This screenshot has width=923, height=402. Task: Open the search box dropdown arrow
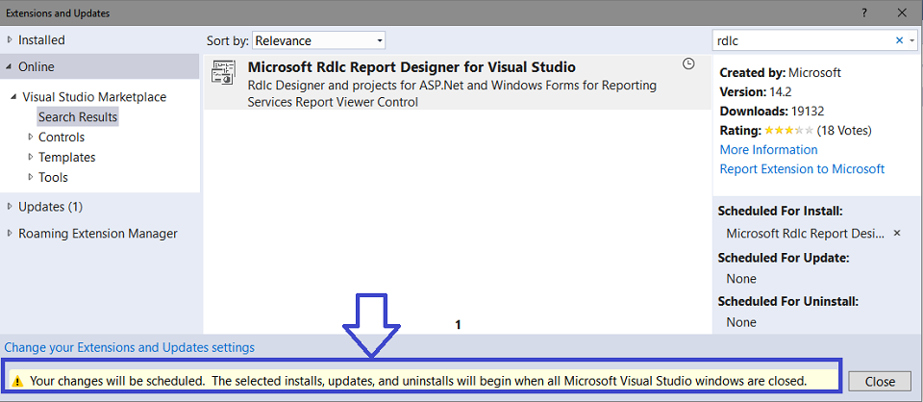pyautogui.click(x=911, y=40)
